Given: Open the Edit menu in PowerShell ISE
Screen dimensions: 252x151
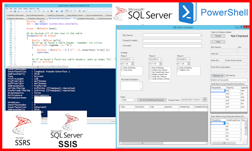Looking at the screenshot, I should [x=11, y=8].
